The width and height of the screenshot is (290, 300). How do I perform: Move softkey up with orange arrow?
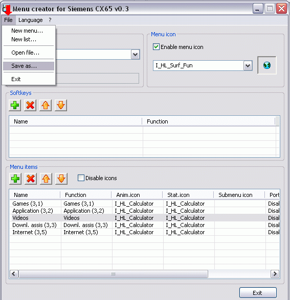46,105
